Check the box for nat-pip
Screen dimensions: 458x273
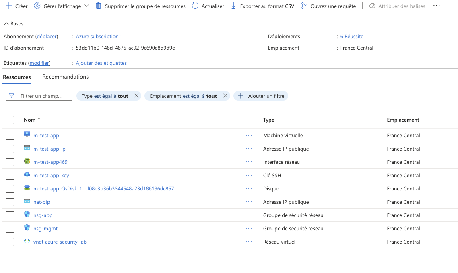(x=10, y=202)
